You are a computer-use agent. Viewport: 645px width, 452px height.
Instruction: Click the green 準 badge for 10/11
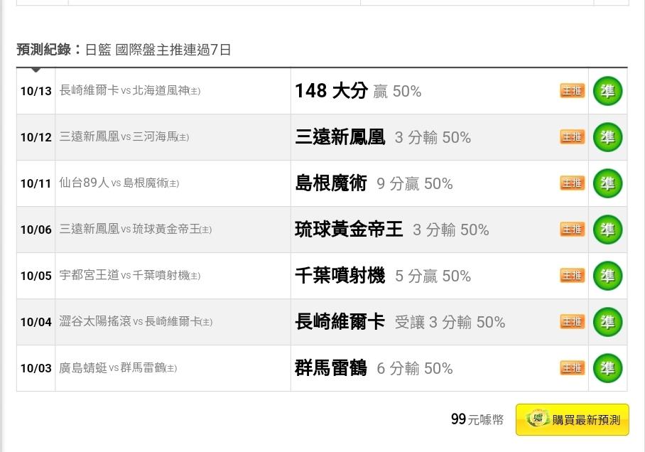(x=607, y=183)
